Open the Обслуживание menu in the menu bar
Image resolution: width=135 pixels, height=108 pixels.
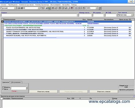[x=55, y=5]
